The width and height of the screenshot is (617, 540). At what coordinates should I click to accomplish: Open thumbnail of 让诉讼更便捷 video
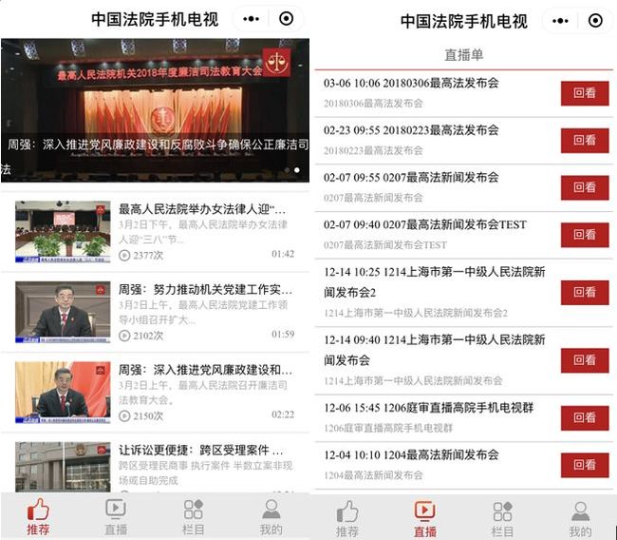pyautogui.click(x=63, y=467)
